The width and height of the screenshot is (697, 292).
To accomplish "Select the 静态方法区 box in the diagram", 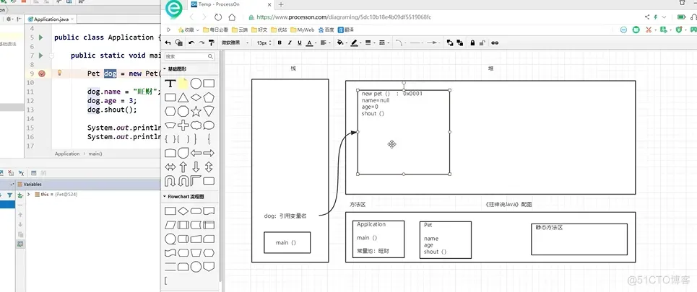I will 579,239.
